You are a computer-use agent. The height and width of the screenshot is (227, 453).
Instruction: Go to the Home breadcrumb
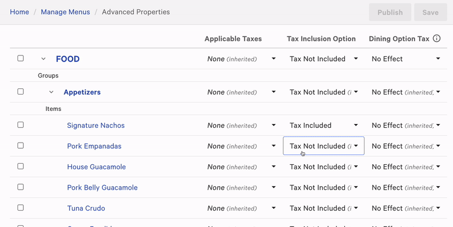tap(19, 12)
